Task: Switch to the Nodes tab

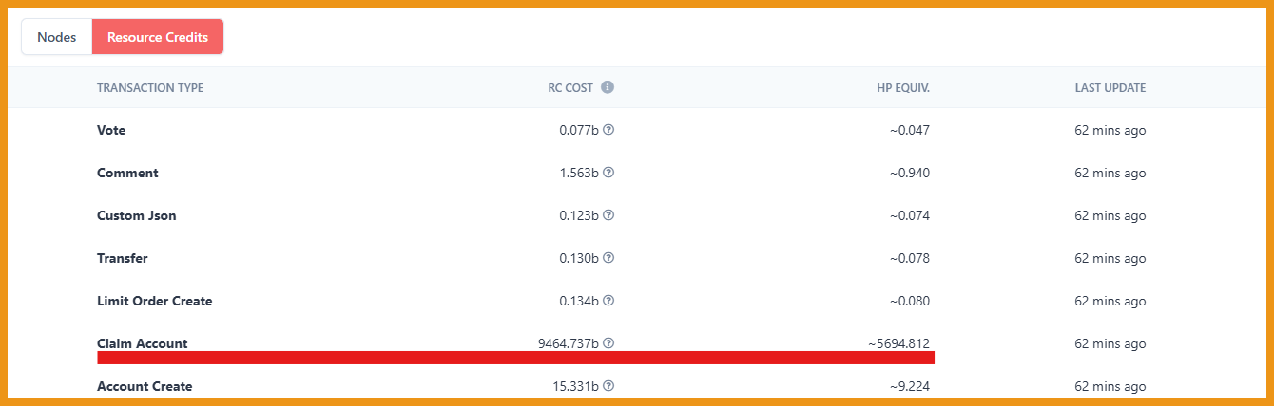Action: (57, 37)
